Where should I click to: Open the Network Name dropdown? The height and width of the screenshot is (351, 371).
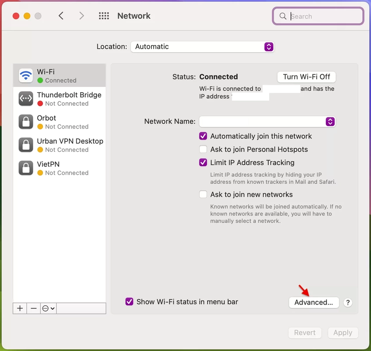pyautogui.click(x=267, y=122)
